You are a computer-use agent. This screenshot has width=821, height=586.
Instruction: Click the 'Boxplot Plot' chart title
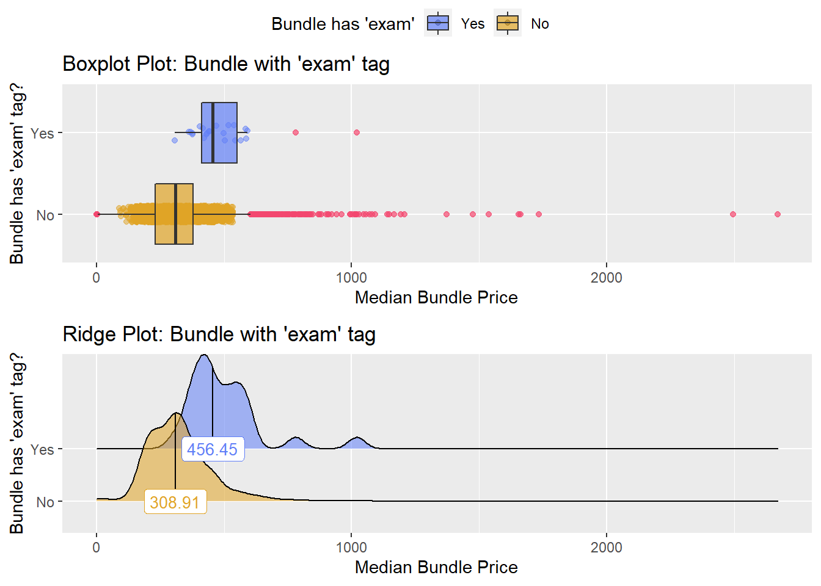click(226, 64)
